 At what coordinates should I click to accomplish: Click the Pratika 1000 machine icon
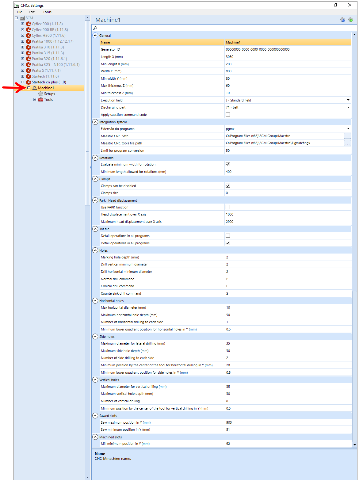29,41
